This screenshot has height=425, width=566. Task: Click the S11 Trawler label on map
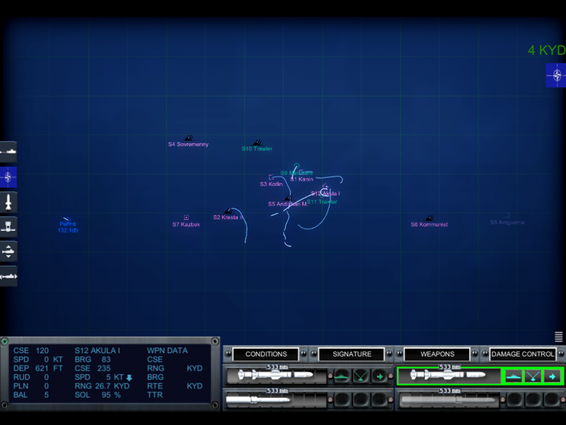[322, 202]
